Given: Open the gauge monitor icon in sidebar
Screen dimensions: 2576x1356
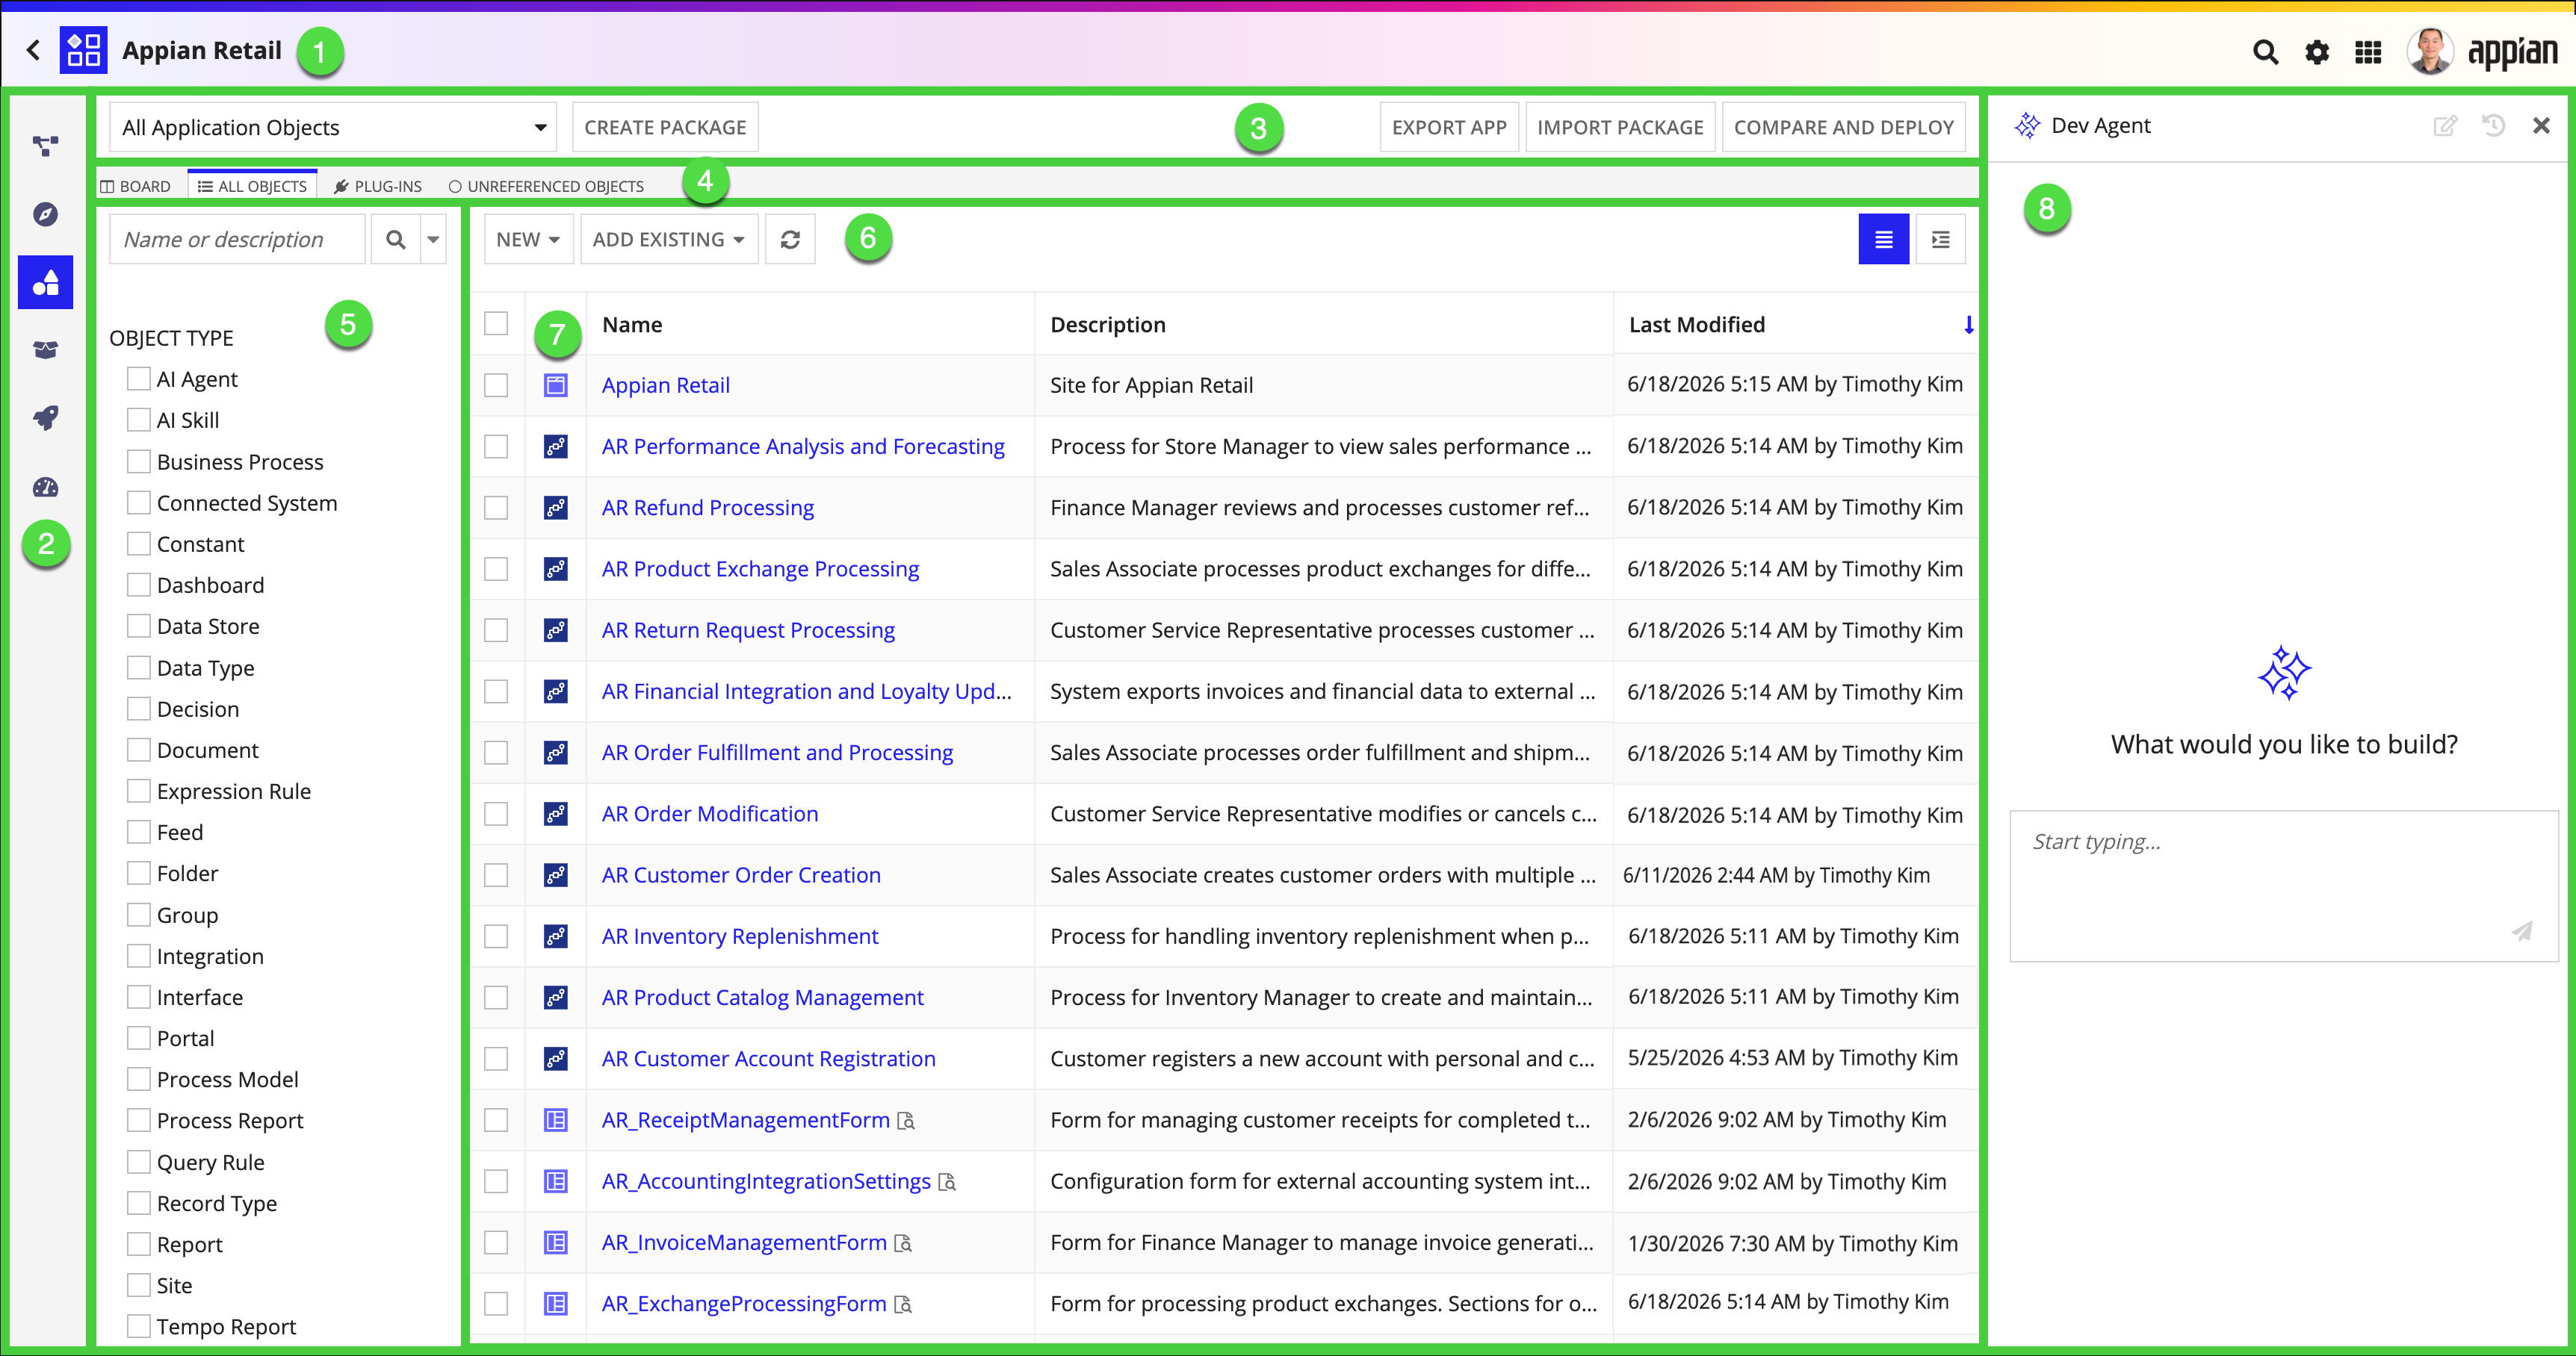Looking at the screenshot, I should point(46,487).
